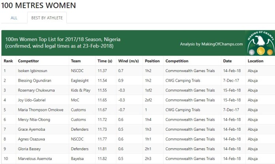Viewport: 275px width, 164px height.
Task: Sort by Time (s) column
Action: [105, 61]
